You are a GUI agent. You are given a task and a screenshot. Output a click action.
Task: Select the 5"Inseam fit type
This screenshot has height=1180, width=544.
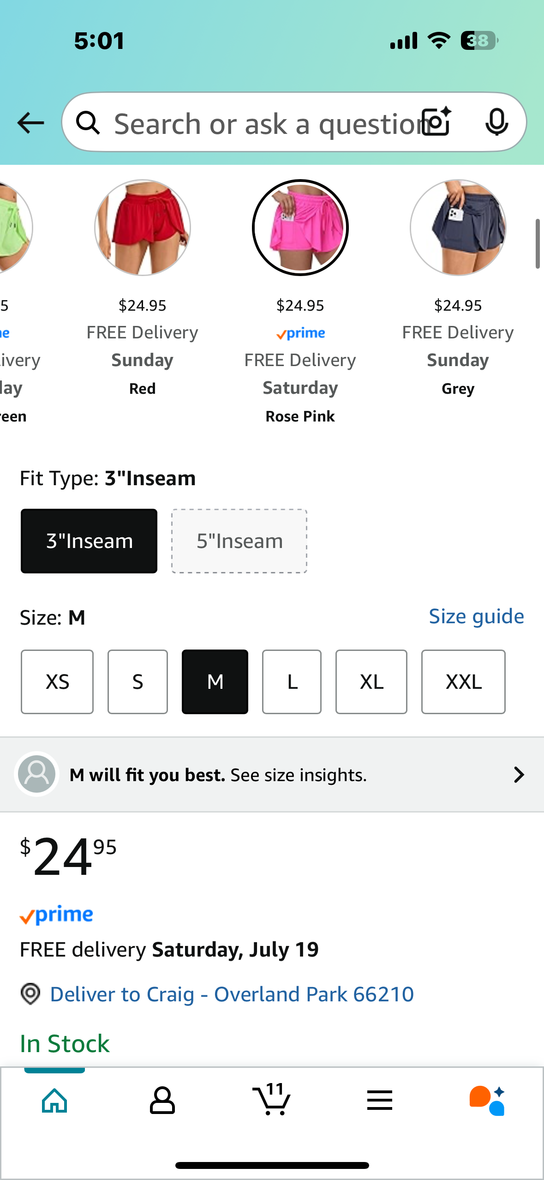(x=239, y=541)
